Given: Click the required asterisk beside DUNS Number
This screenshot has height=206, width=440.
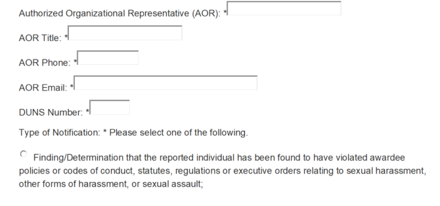Looking at the screenshot, I should (88, 111).
